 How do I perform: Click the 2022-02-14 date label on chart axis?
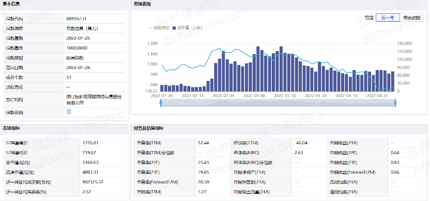192,96
